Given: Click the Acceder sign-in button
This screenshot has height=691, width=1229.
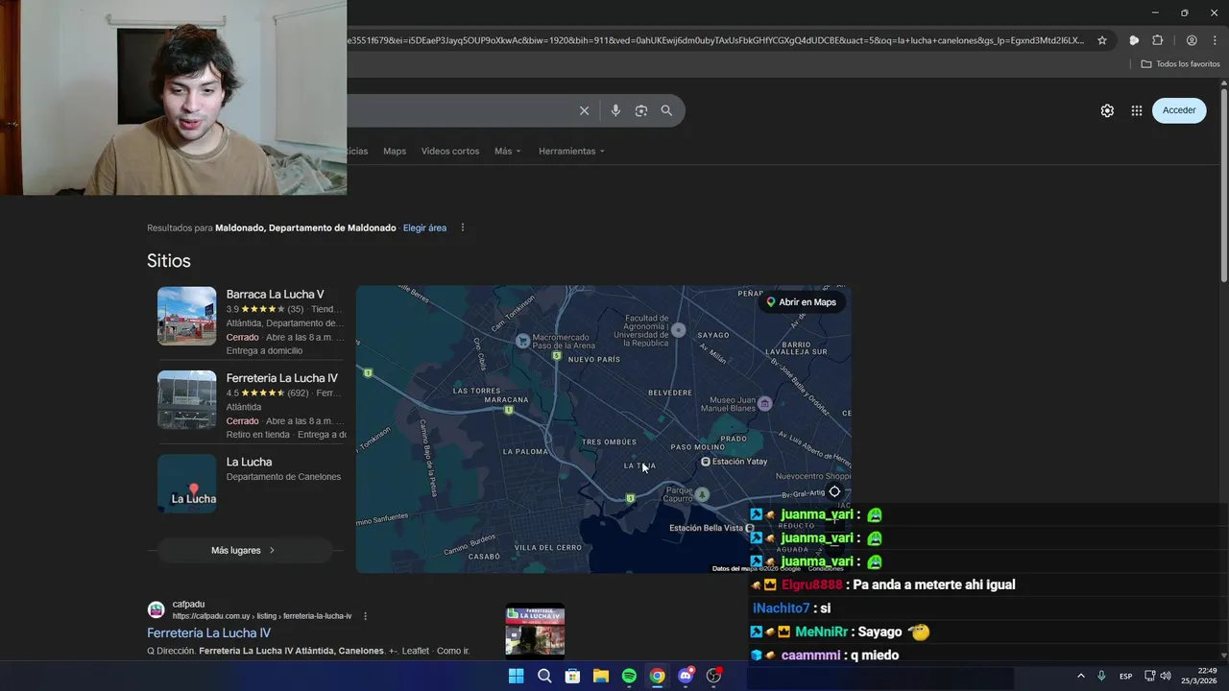Looking at the screenshot, I should click(1179, 110).
